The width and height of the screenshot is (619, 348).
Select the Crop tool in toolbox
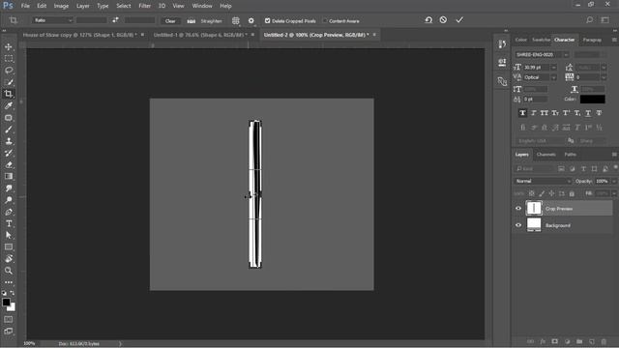9,94
